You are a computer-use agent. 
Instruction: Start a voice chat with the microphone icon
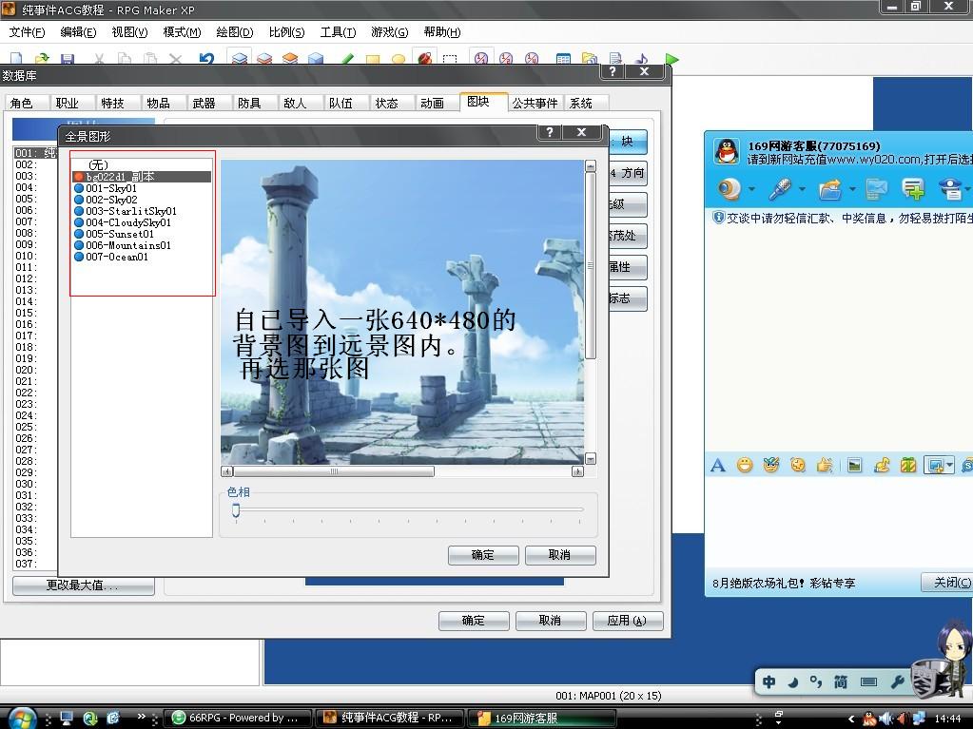[780, 188]
